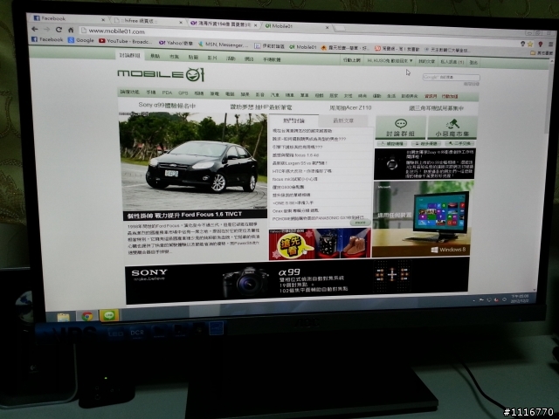
Task: Click the www.mobile01.com address bar
Action: tap(298, 37)
